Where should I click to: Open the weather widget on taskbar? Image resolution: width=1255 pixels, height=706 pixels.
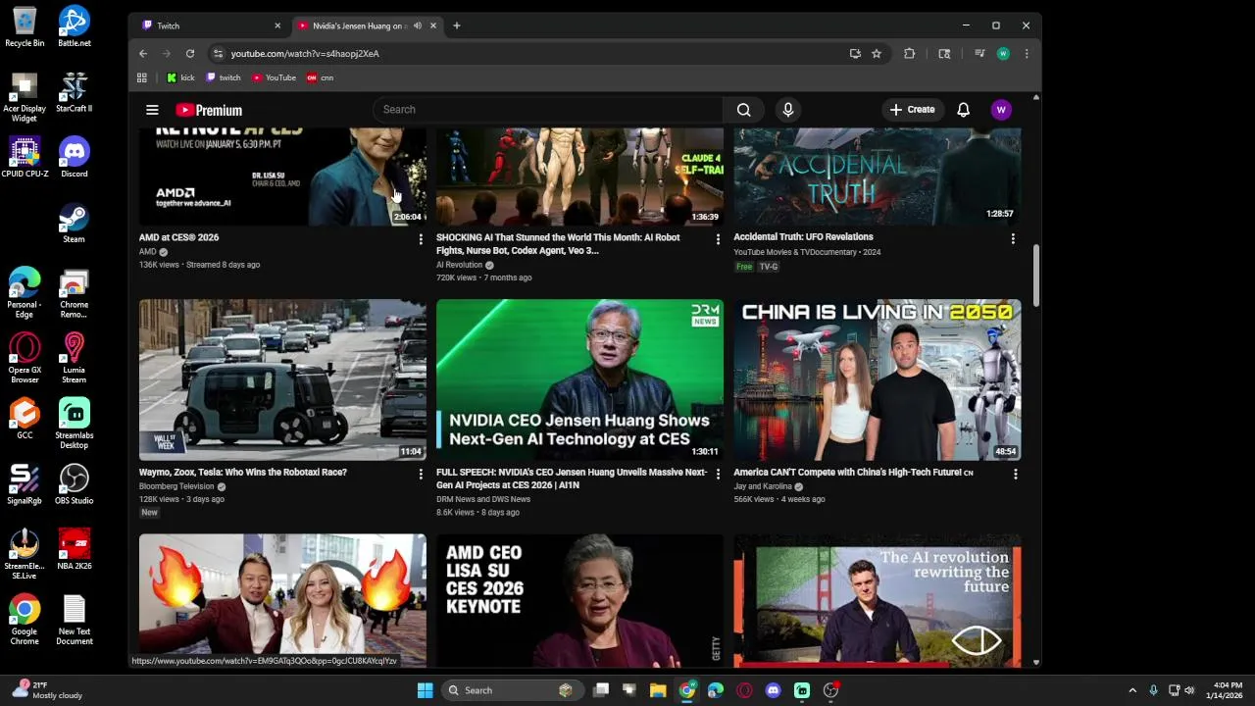(x=46, y=690)
